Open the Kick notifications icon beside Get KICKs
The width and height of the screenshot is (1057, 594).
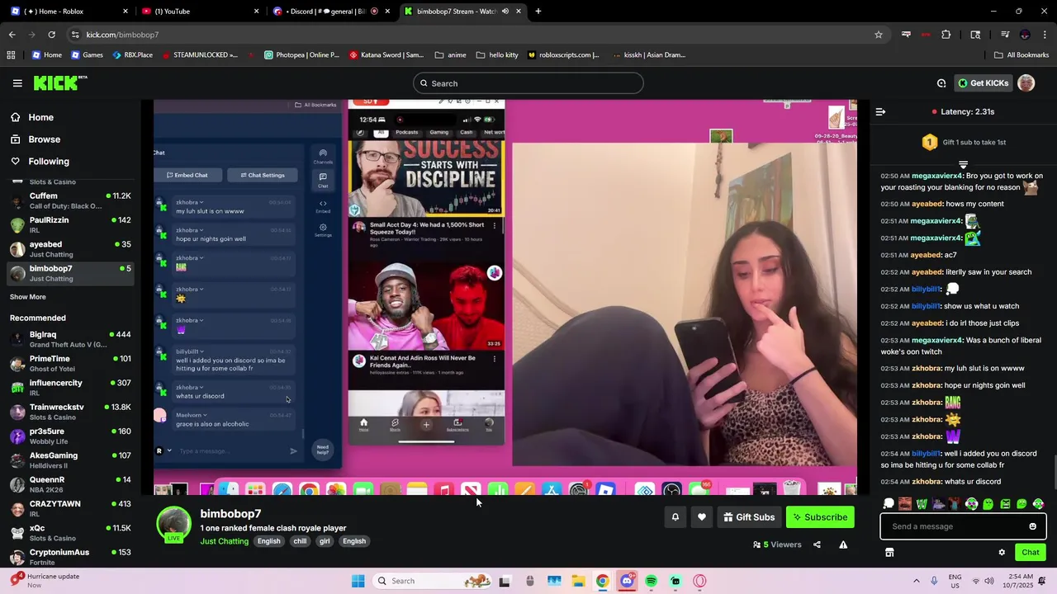point(941,83)
